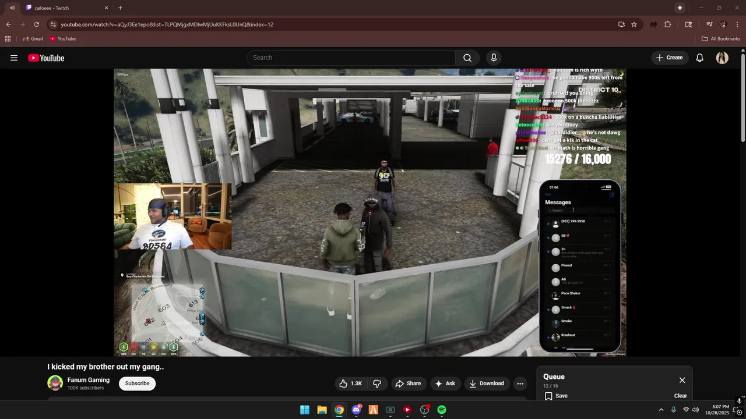Click the browser back arrow
Image resolution: width=746 pixels, height=419 pixels.
pyautogui.click(x=8, y=24)
